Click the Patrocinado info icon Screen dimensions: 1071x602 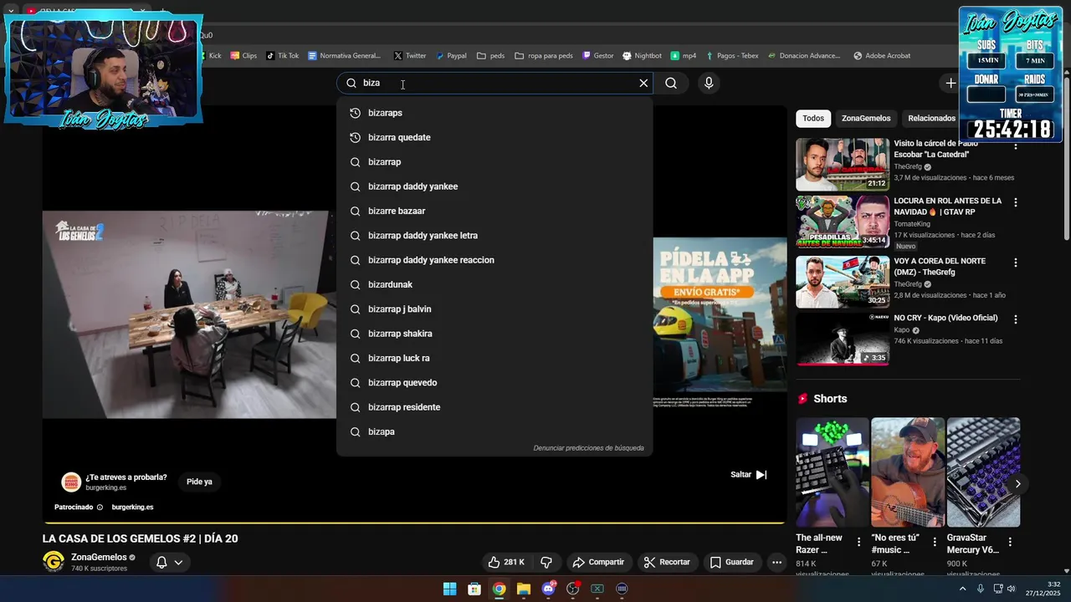[100, 508]
